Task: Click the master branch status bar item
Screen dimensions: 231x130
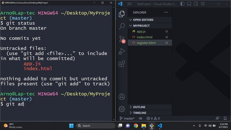Action: 127,118
